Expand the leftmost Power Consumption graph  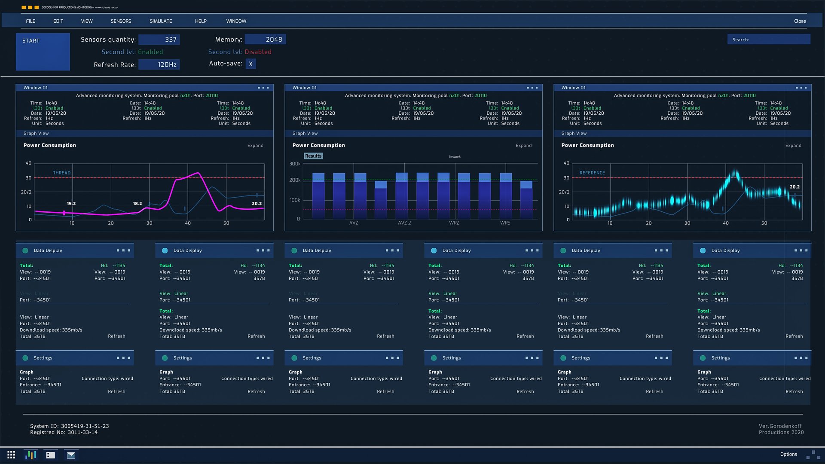[255, 145]
